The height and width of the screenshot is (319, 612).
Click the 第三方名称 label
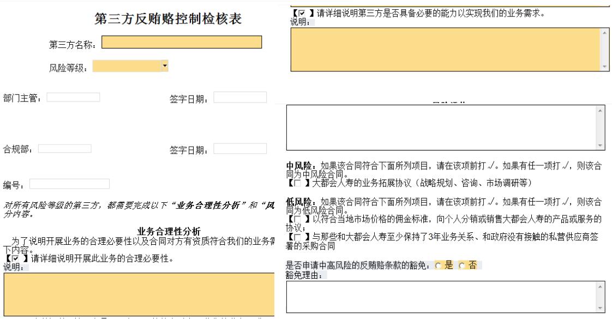tap(72, 45)
